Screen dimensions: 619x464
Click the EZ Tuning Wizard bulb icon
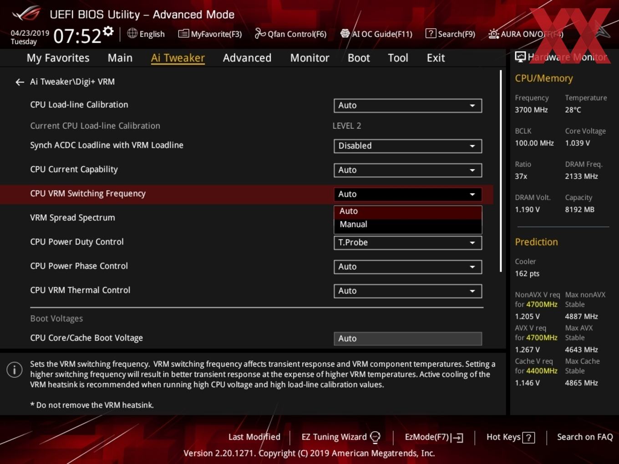point(375,437)
